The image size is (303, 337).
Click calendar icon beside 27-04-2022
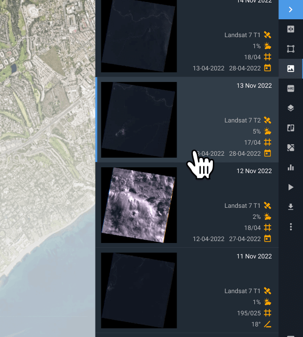[267, 239]
